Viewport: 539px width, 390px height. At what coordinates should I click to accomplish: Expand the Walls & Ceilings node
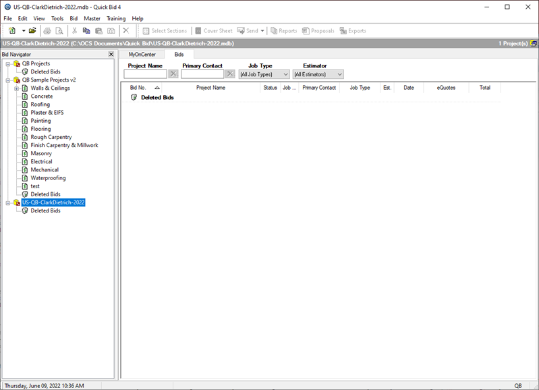click(x=16, y=88)
